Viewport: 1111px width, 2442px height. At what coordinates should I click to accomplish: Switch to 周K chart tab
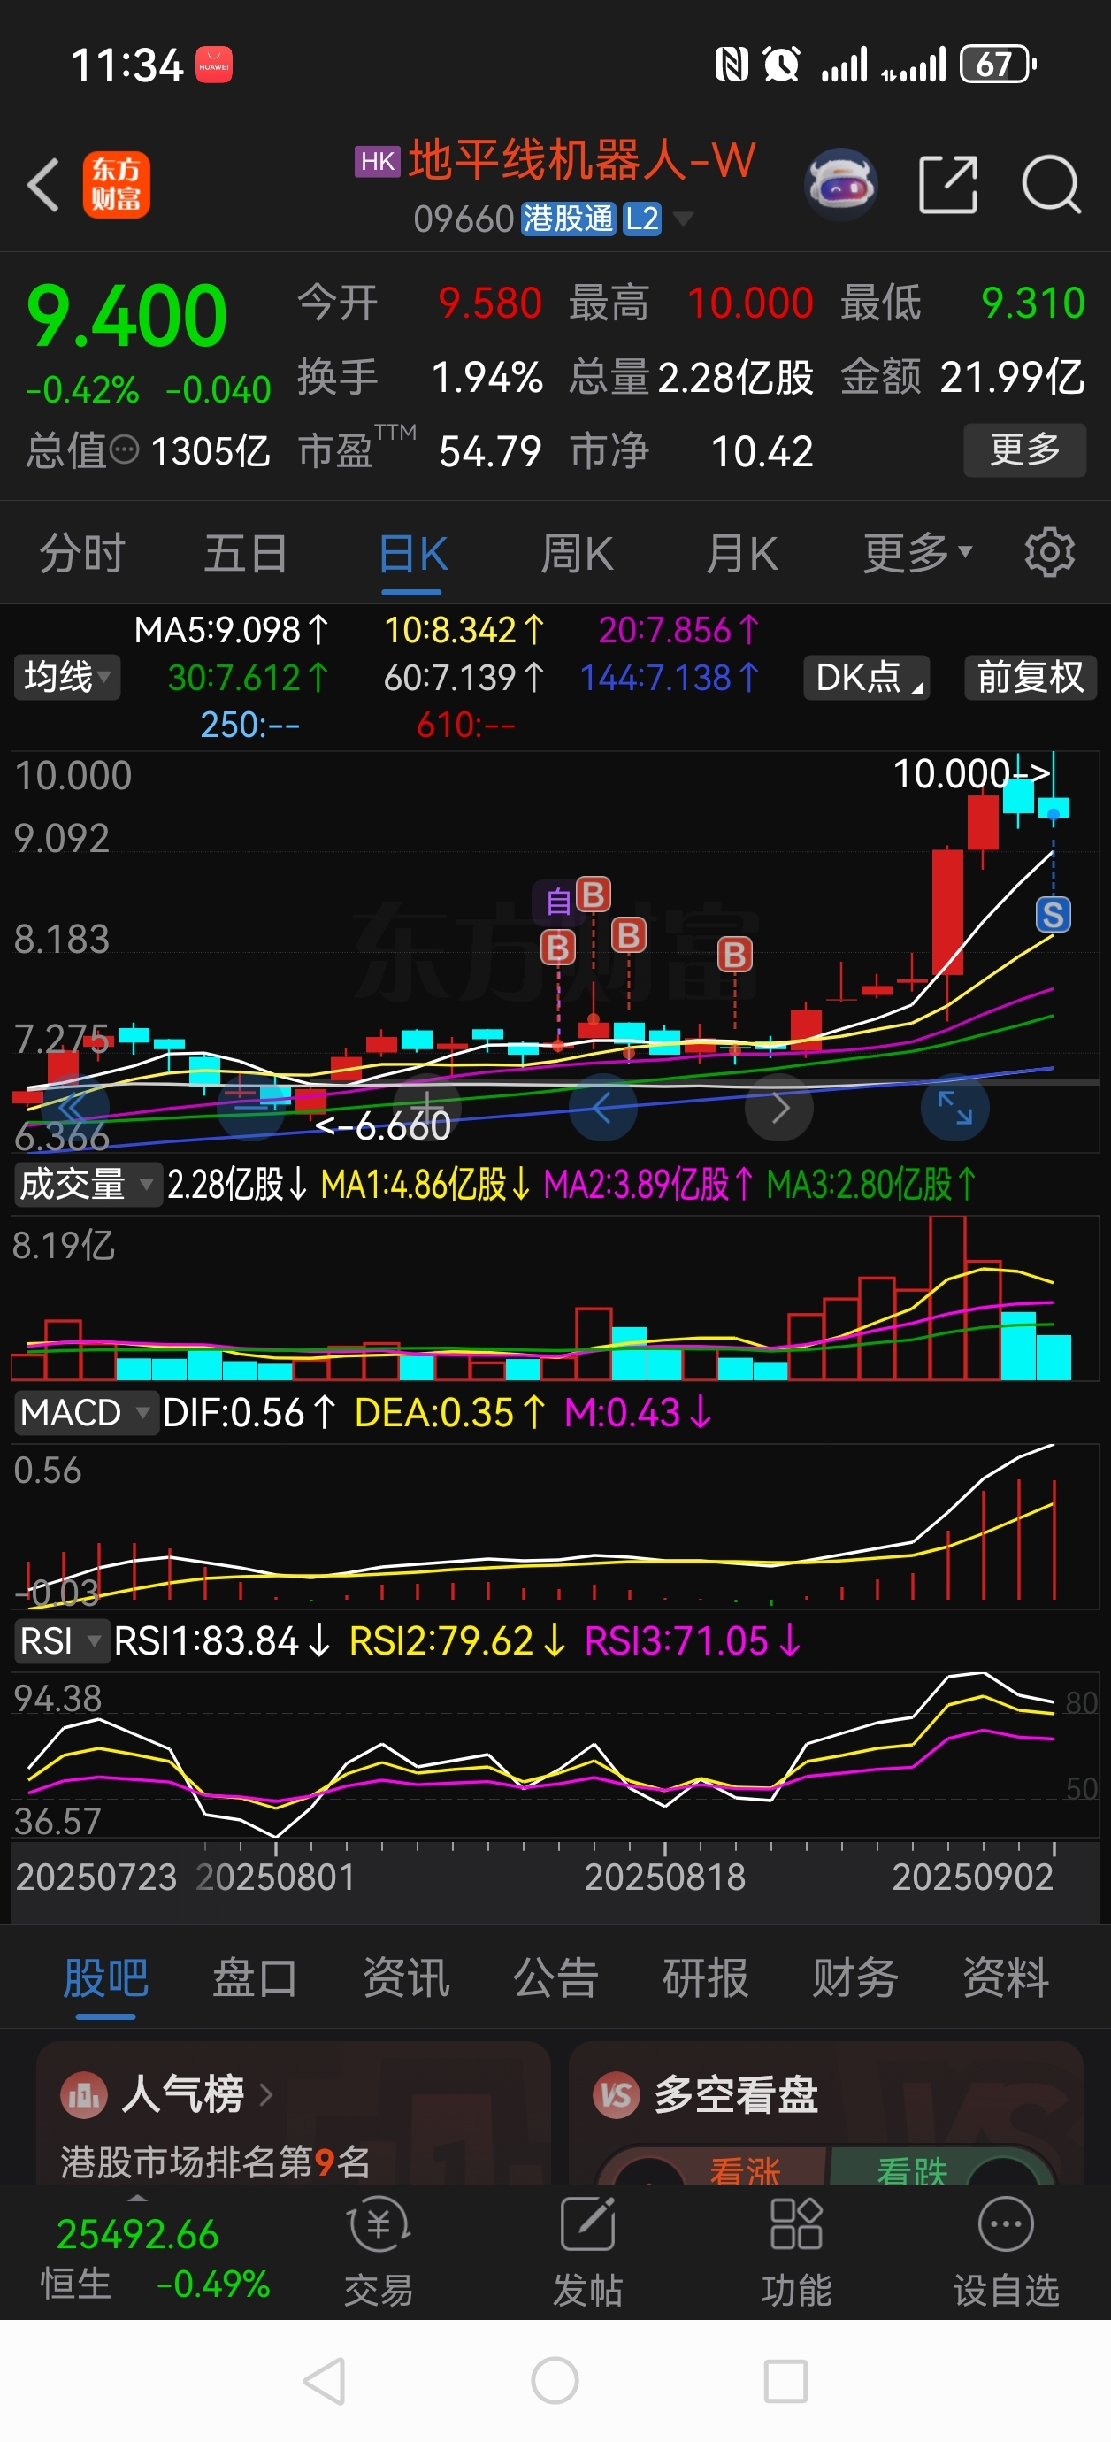[x=578, y=553]
